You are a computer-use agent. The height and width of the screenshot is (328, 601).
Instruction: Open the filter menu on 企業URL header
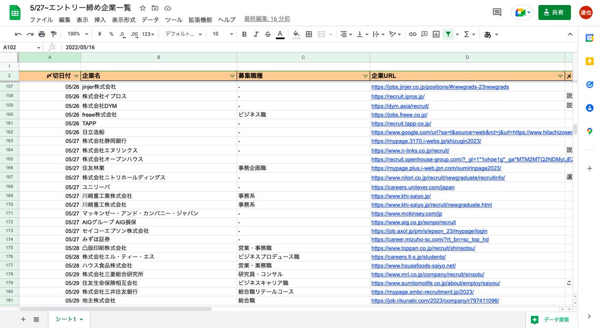tap(560, 76)
